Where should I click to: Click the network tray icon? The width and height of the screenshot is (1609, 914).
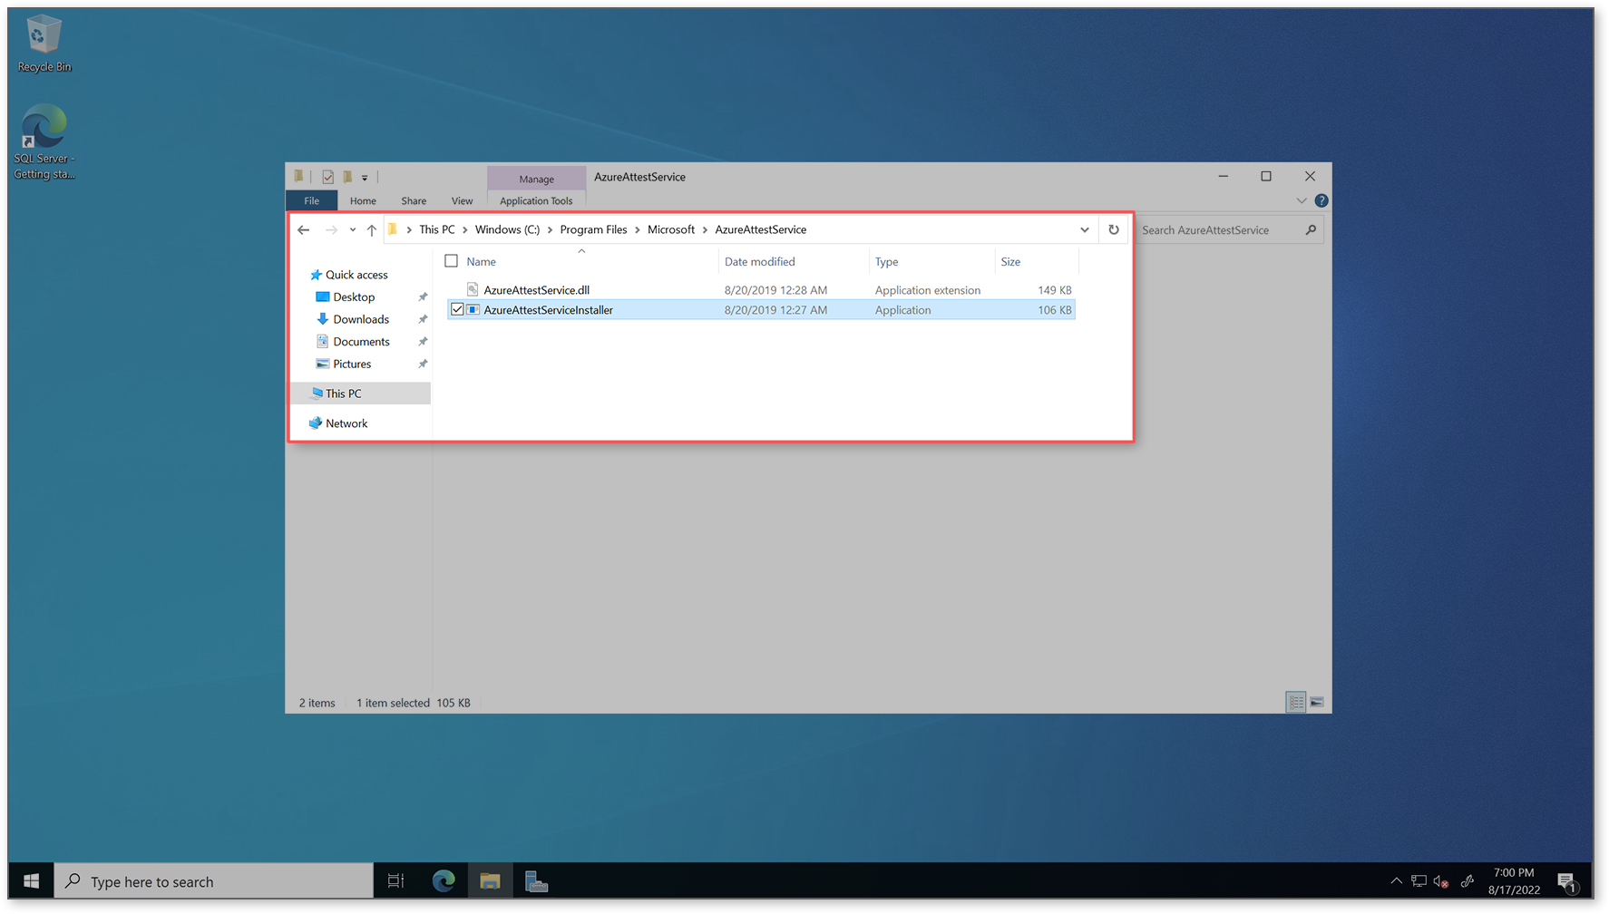pos(1419,880)
